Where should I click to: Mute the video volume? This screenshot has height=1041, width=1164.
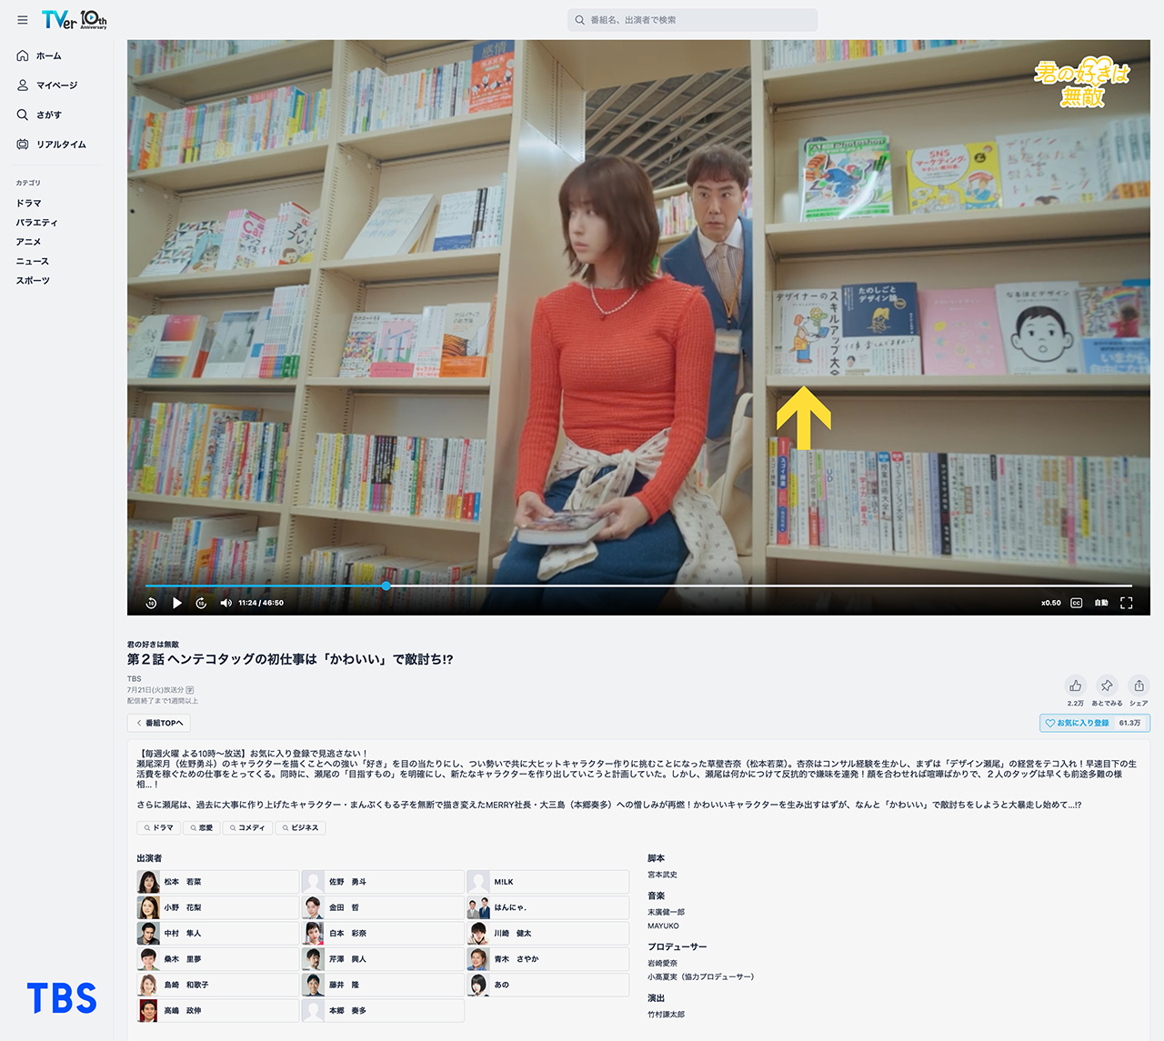(x=226, y=603)
